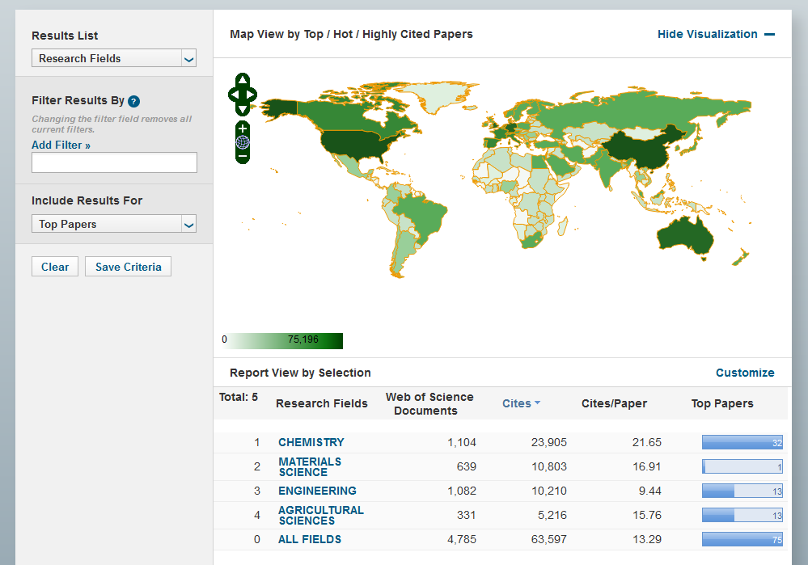
Task: Open the CHEMISTRY research field
Action: (311, 442)
